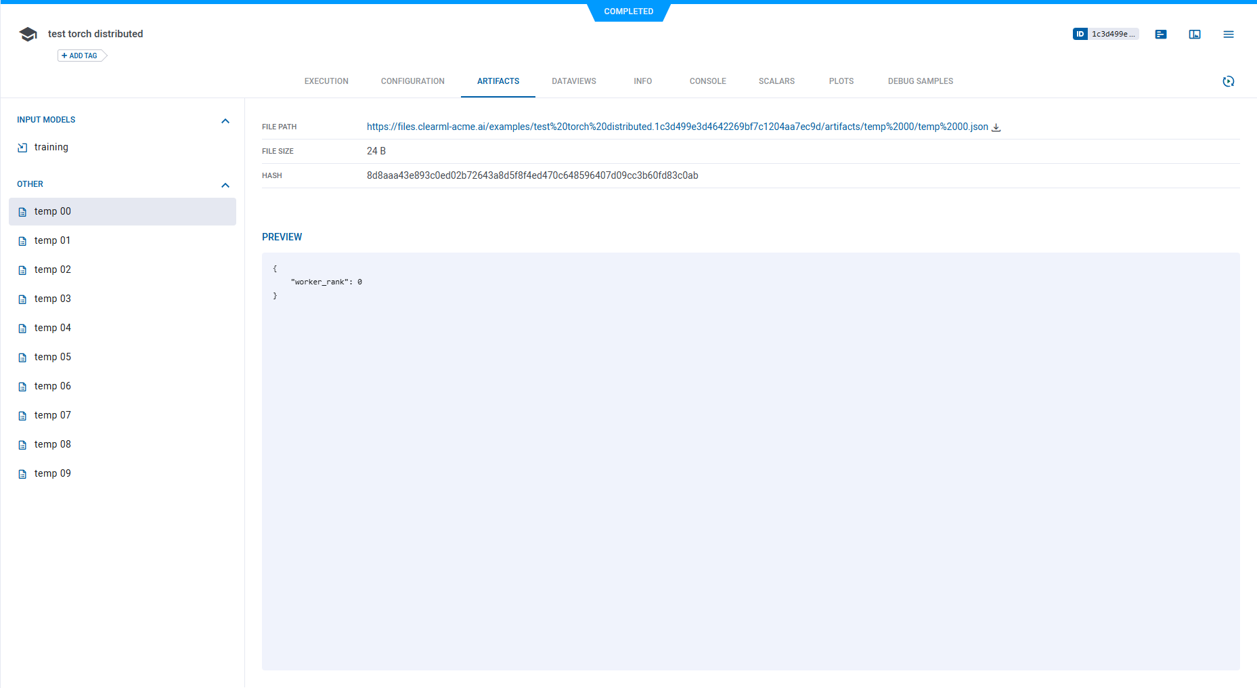This screenshot has height=688, width=1257.
Task: Open the CONSOLE tab
Action: tap(707, 81)
